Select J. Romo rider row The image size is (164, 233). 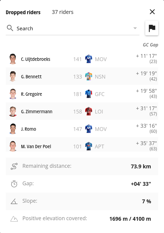[x=82, y=129]
